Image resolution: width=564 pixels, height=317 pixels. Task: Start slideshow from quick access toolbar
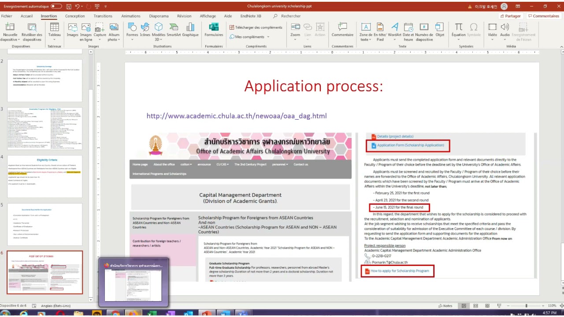[97, 7]
